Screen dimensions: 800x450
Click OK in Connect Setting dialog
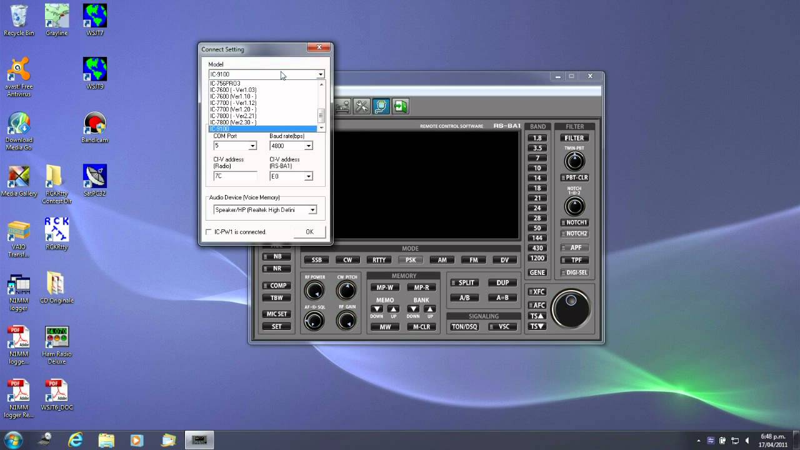pyautogui.click(x=309, y=232)
